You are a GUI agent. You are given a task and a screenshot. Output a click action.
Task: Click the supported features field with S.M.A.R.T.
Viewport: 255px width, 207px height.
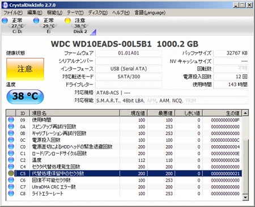click(172, 100)
